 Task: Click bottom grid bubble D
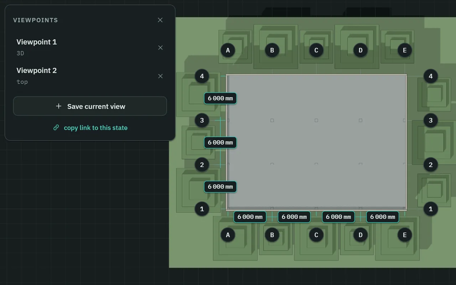click(361, 235)
